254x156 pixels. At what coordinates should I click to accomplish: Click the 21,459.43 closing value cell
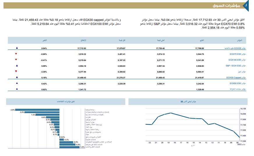click(82, 78)
